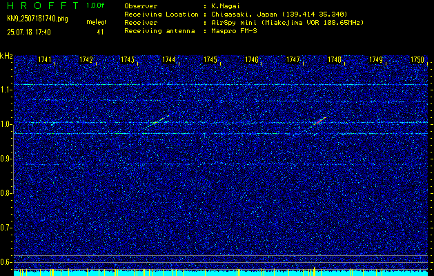The image size is (434, 276).
Task: Click the version label 1.00f
Action: 95,6
